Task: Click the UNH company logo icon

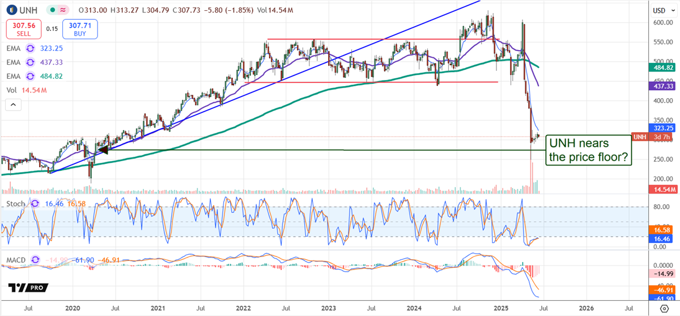Action: 12,11
